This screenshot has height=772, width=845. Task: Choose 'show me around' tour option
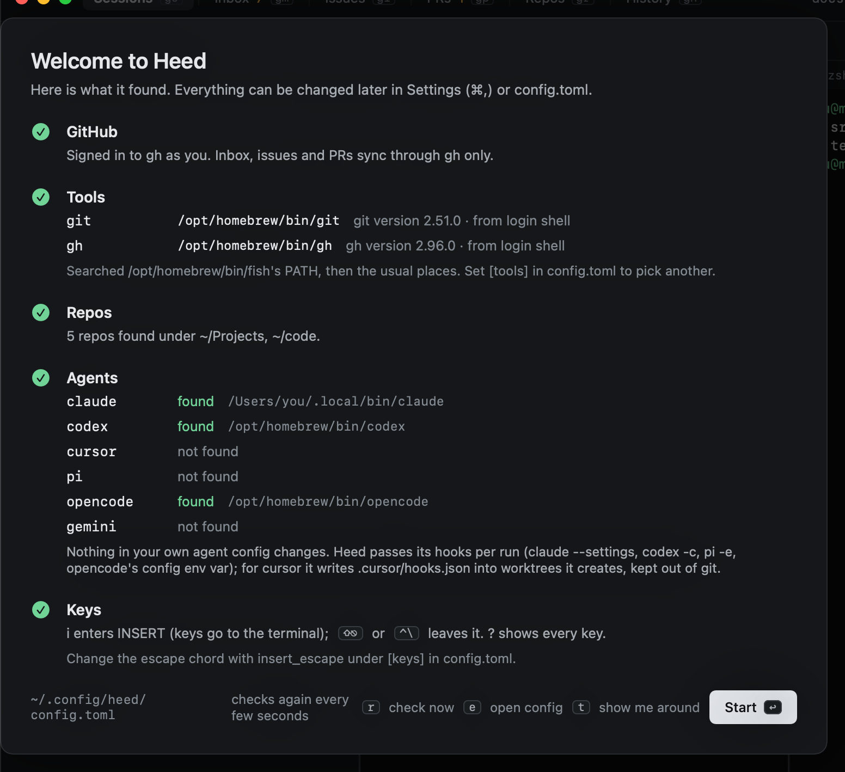coord(649,707)
